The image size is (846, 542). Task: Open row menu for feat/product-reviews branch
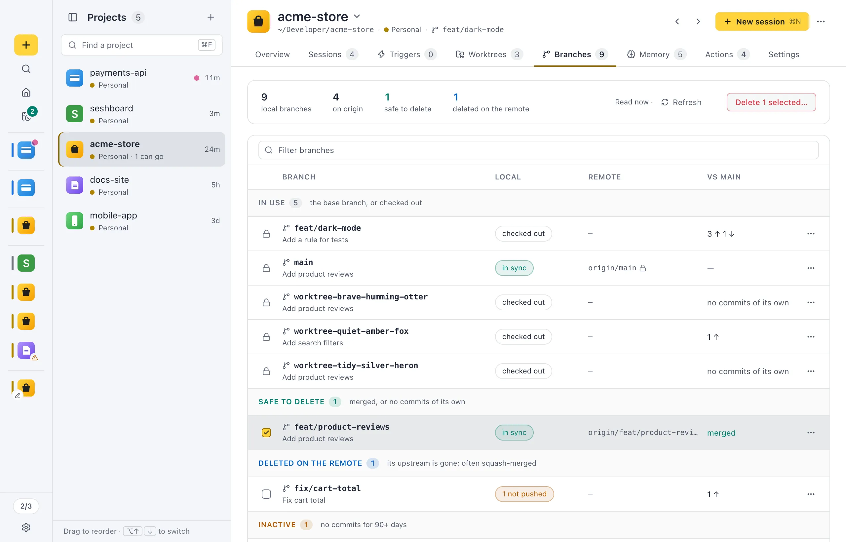tap(811, 433)
